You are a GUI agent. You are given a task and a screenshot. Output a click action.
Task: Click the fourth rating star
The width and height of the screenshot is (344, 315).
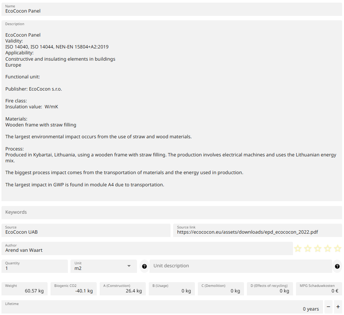pos(328,249)
